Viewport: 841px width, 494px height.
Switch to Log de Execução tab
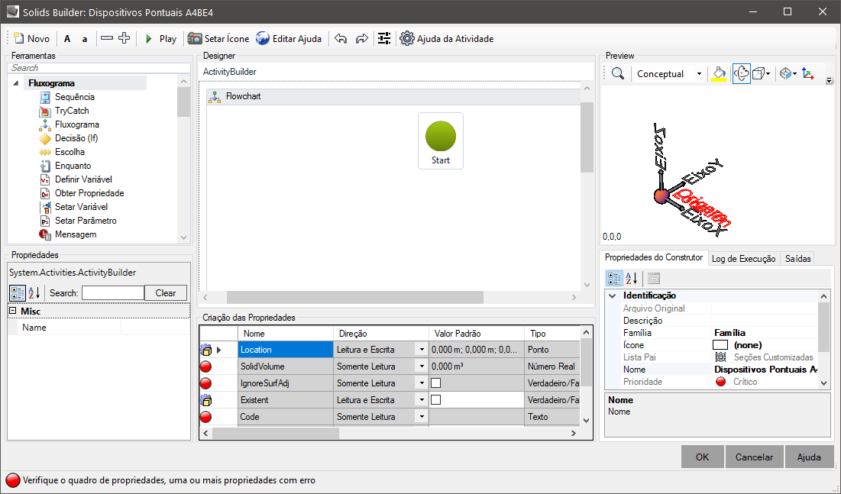(x=743, y=259)
